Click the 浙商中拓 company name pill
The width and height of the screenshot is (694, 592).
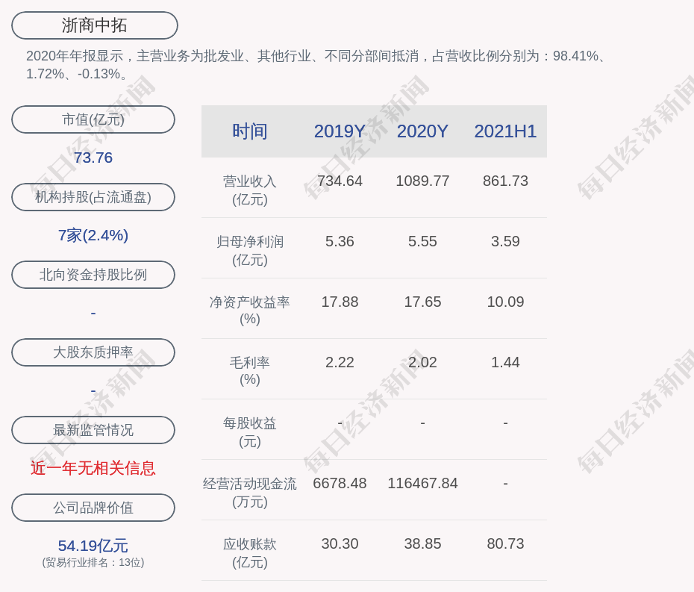point(95,25)
